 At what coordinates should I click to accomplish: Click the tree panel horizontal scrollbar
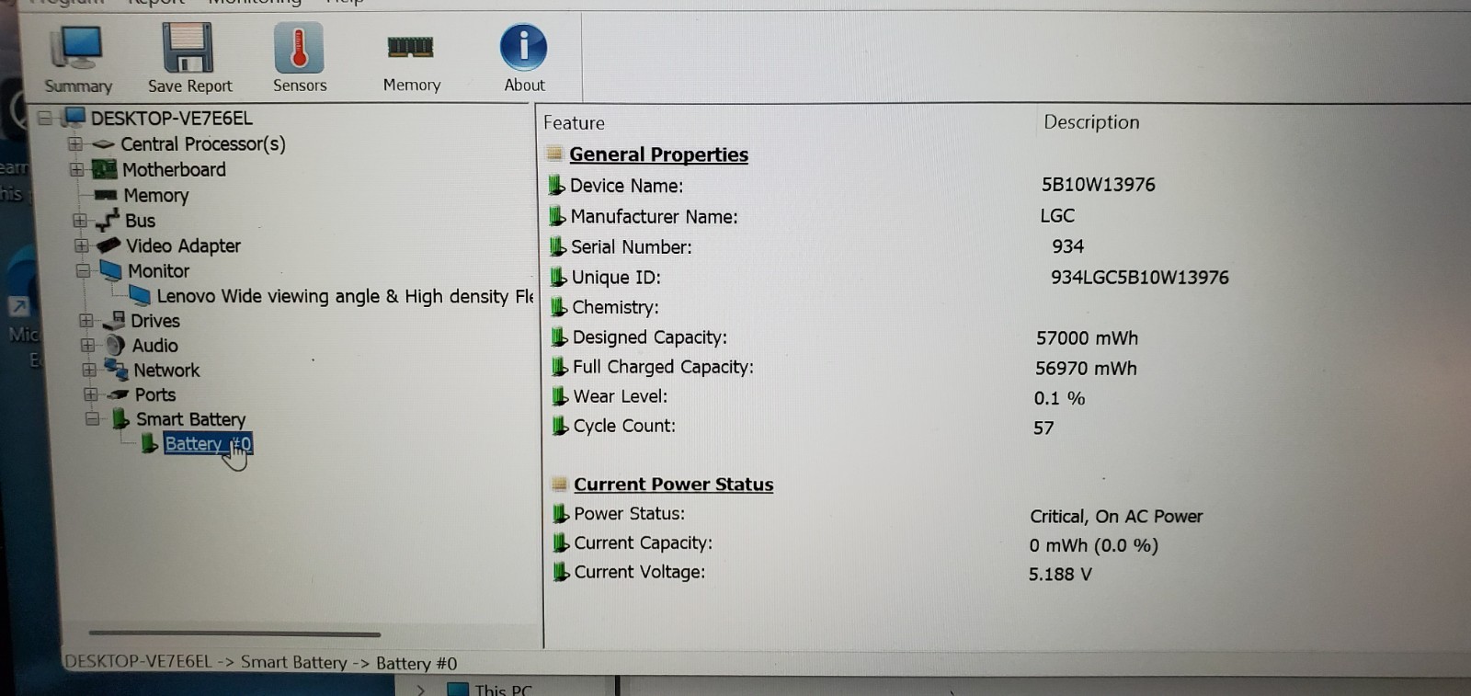(x=234, y=633)
